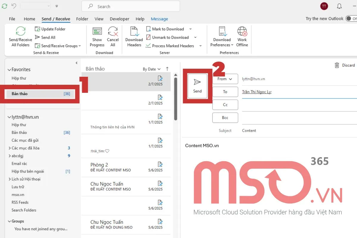Click the Cc button
The image size is (357, 238).
click(x=225, y=105)
